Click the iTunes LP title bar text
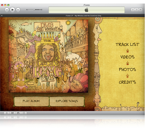 (x=83, y=15)
